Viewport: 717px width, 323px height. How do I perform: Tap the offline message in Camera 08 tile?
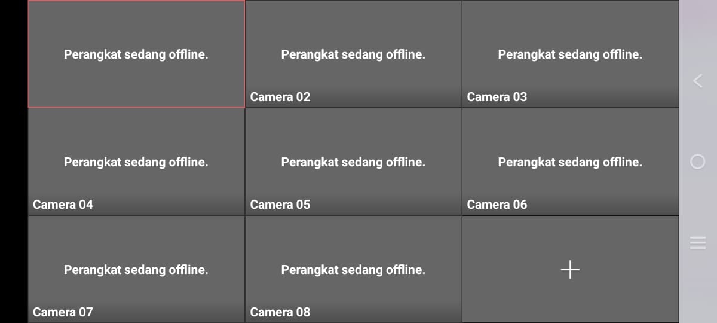353,270
